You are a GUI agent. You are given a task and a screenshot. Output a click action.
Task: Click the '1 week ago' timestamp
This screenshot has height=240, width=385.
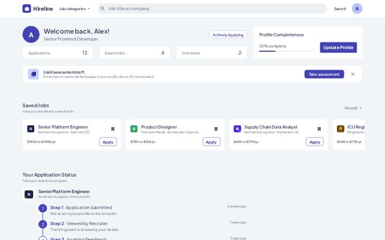(x=238, y=222)
